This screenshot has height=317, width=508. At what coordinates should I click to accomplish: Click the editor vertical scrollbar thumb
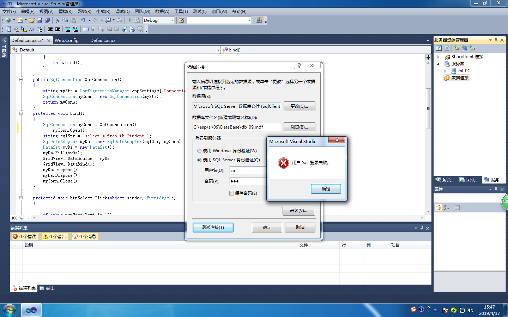pos(428,108)
